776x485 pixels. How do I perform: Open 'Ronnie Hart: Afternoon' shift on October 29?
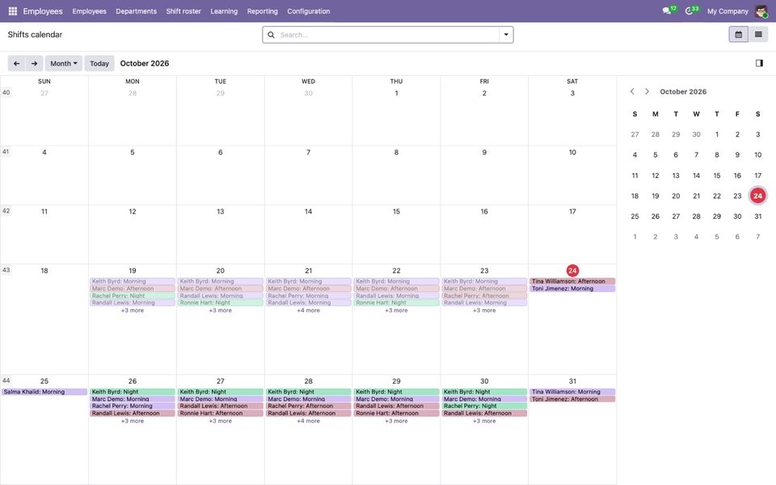click(x=396, y=413)
